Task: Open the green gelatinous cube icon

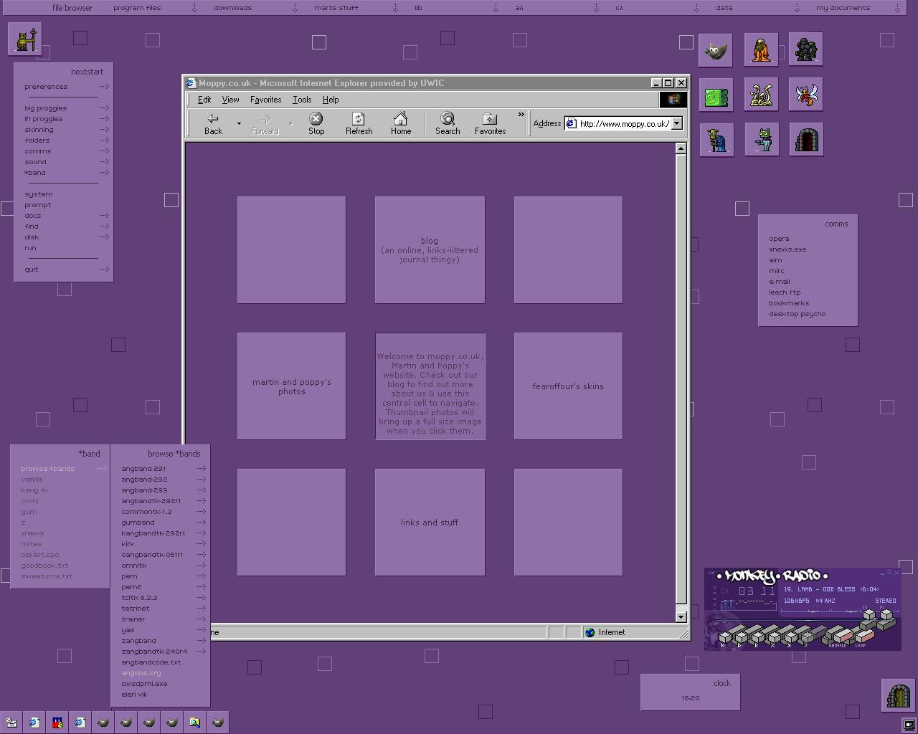Action: 716,95
